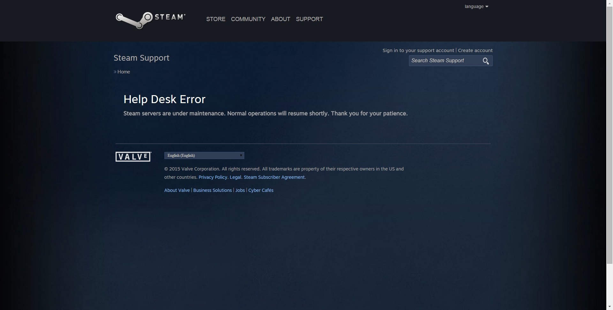Visit the About Valve link
Screen dimensions: 613x310
177,190
